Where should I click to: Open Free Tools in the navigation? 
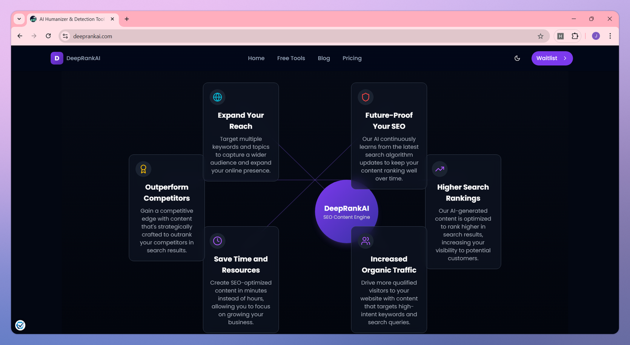291,58
